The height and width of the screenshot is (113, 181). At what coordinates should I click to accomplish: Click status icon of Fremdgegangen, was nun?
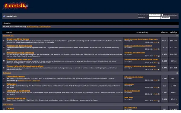pos(4,61)
